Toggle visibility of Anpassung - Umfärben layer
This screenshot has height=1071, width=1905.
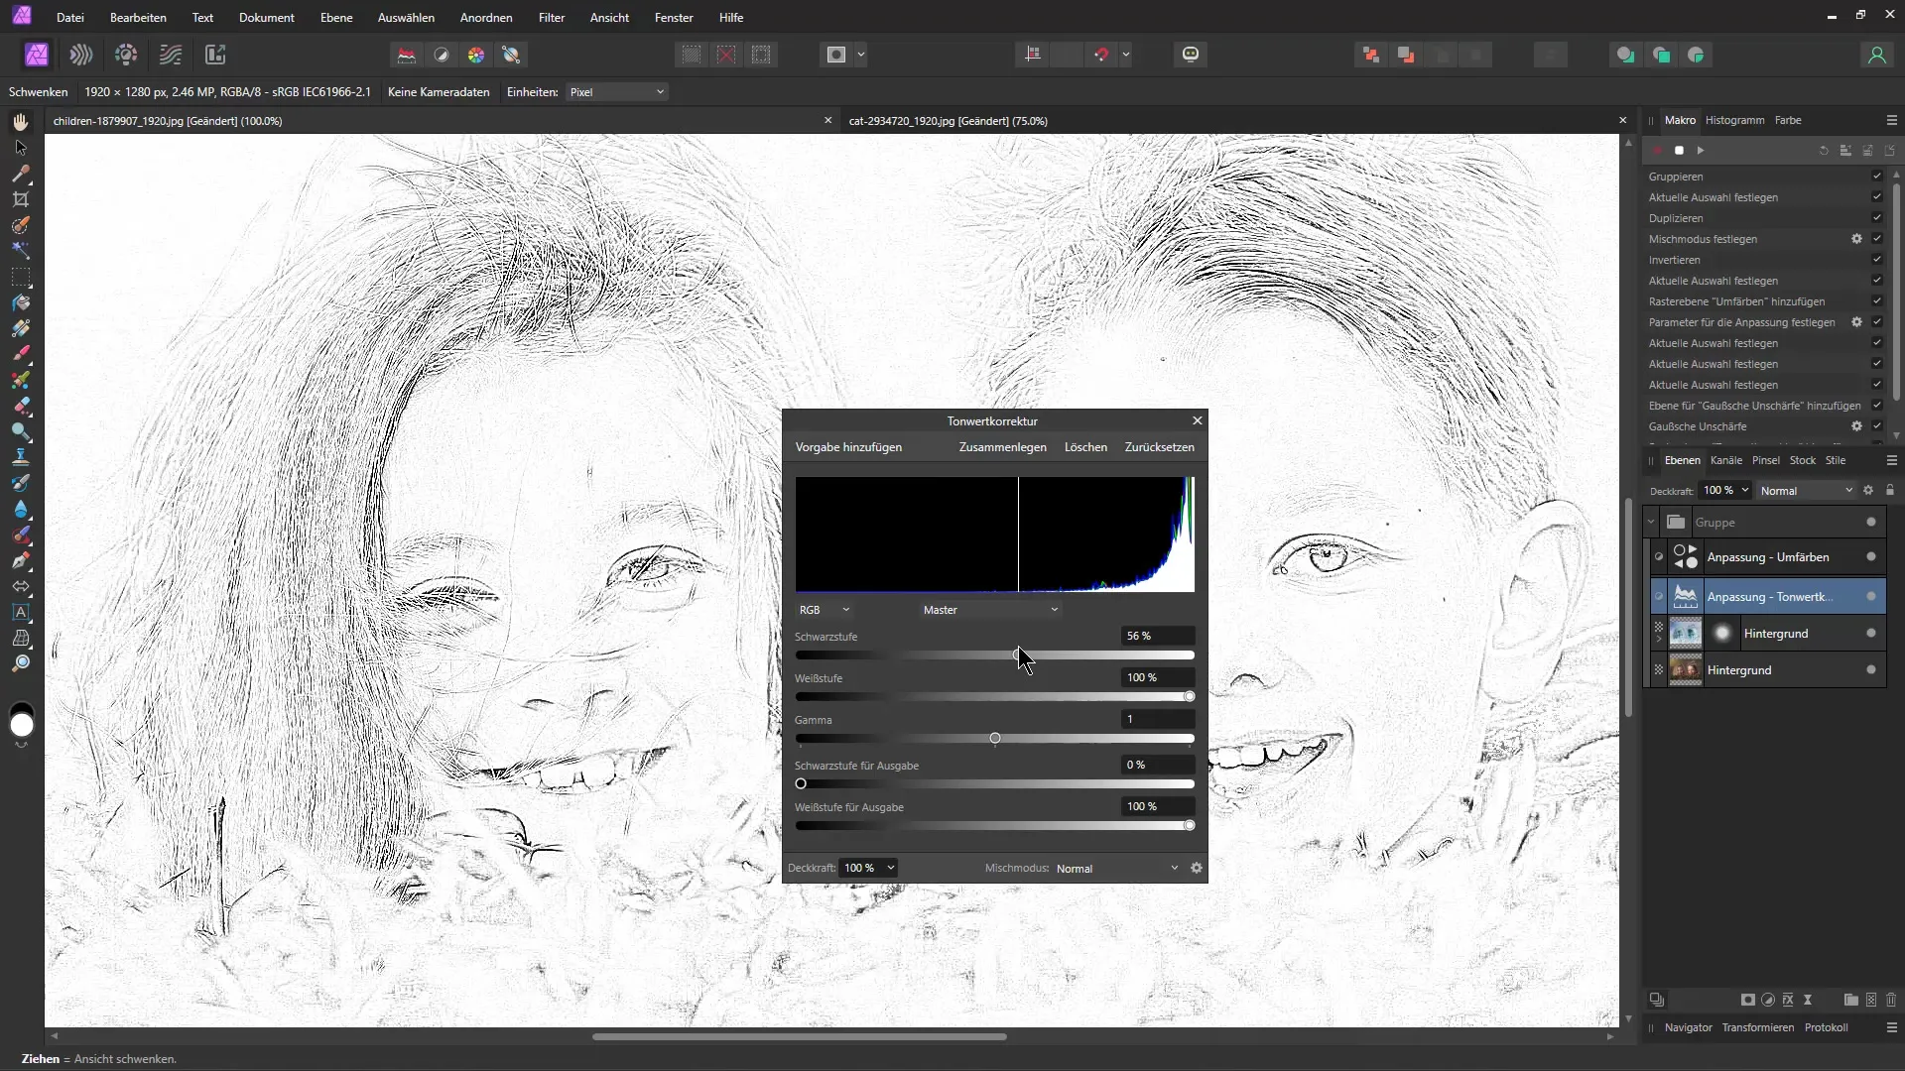1871,557
